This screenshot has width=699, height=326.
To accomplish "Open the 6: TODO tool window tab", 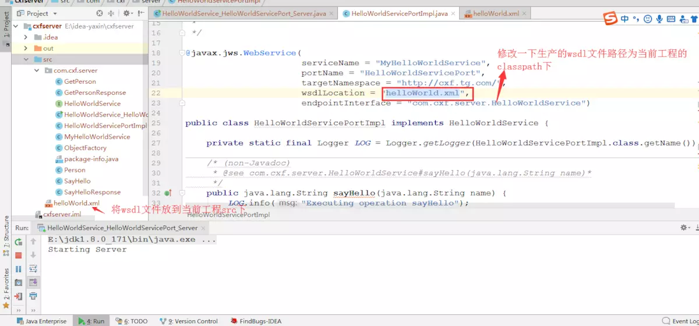I will click(x=132, y=321).
